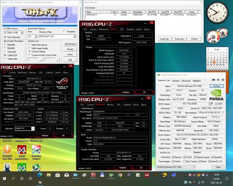The width and height of the screenshot is (233, 186).
Task: Uncheck the 1280x1024 benchmark resolution
Action: click(5, 55)
